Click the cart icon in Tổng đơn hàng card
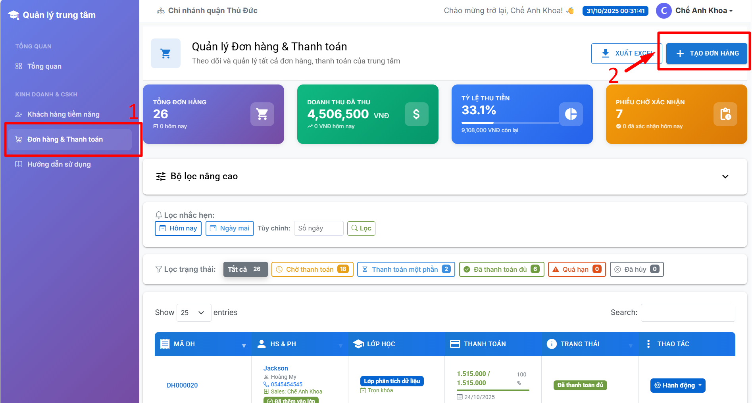 262,114
